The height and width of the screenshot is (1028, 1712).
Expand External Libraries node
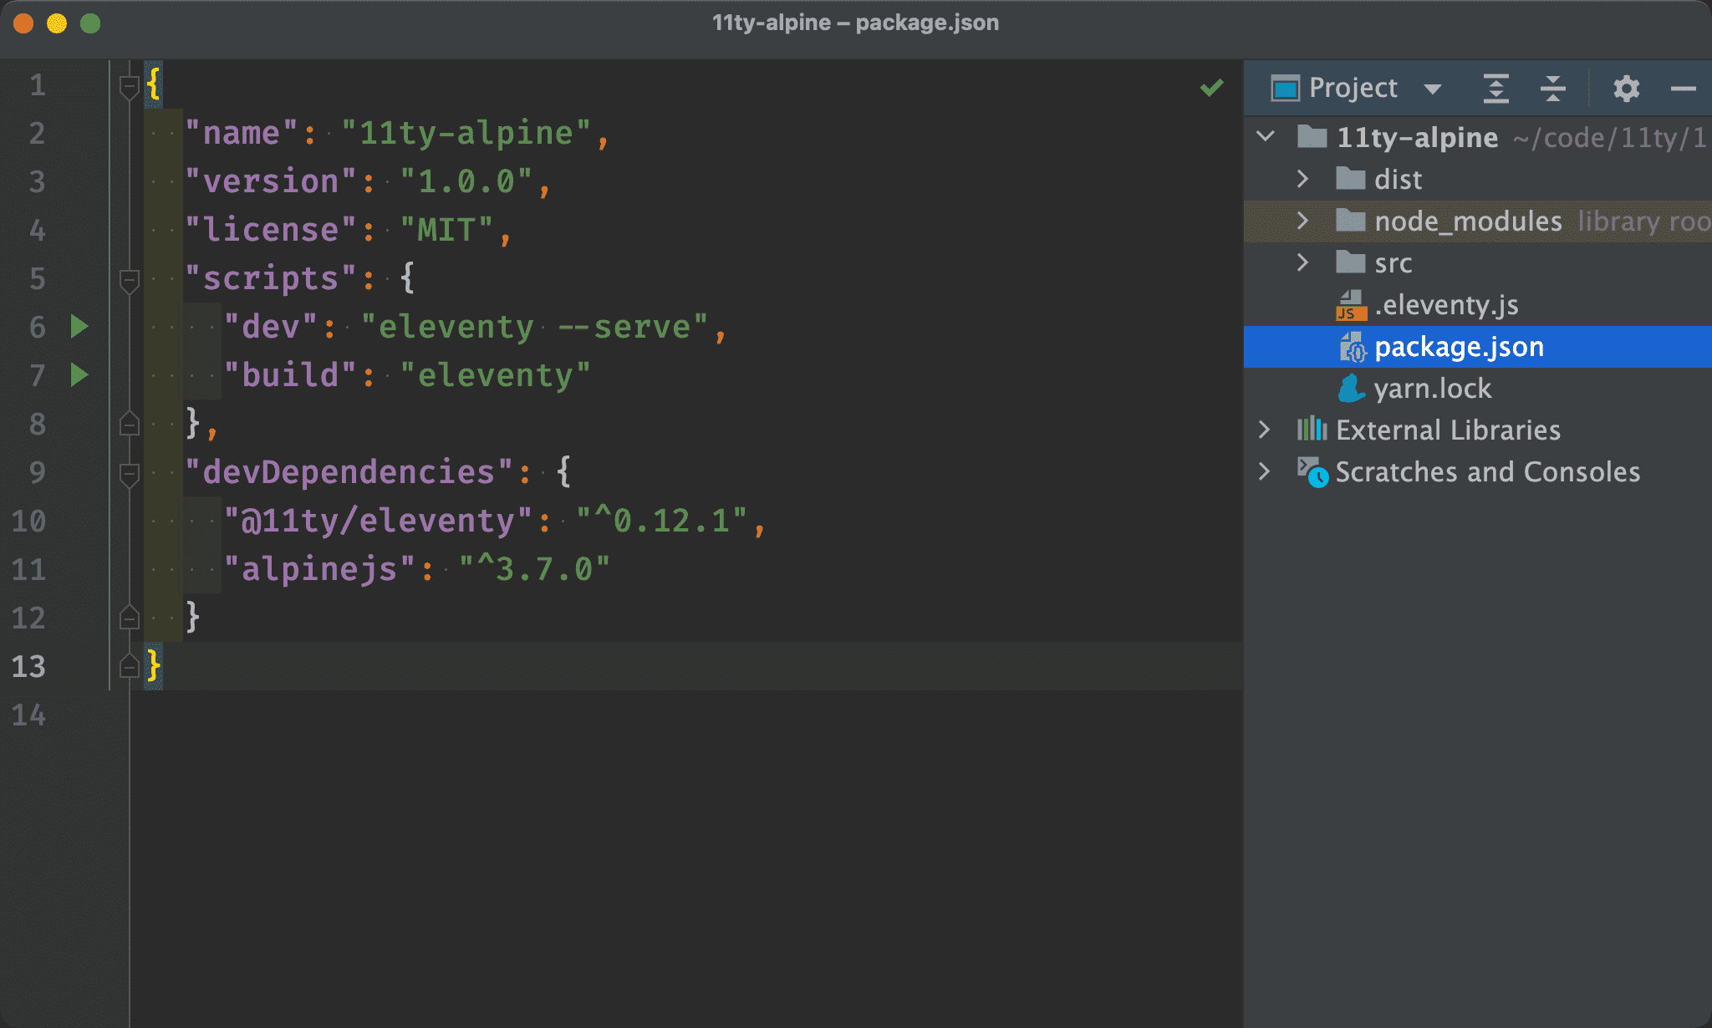coord(1264,430)
